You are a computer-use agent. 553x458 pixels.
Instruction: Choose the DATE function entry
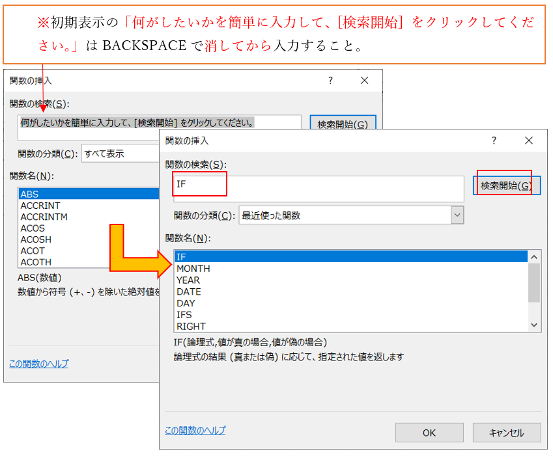pos(189,292)
